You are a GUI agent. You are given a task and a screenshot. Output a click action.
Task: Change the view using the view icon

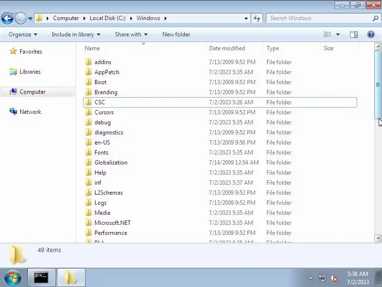(x=327, y=34)
